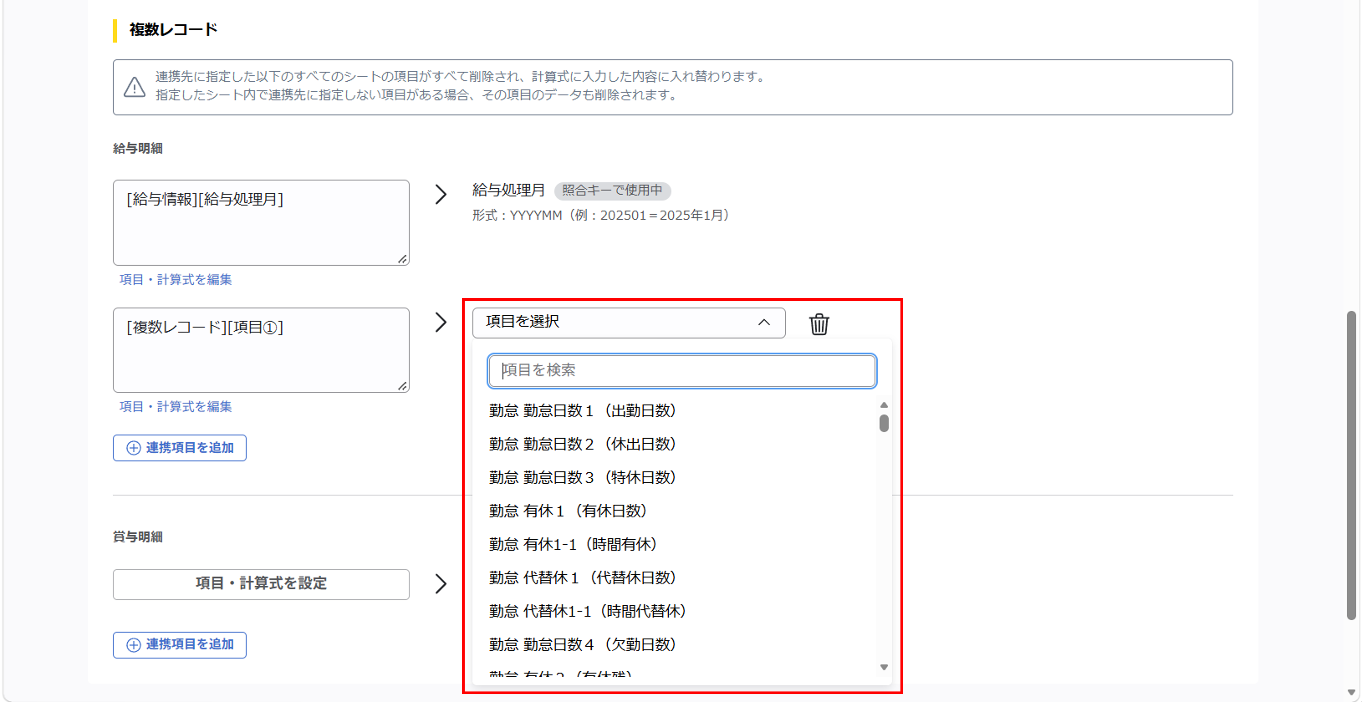Delete the 複数レコード row with trash icon
Screen dimensions: 1362x702
pos(819,324)
